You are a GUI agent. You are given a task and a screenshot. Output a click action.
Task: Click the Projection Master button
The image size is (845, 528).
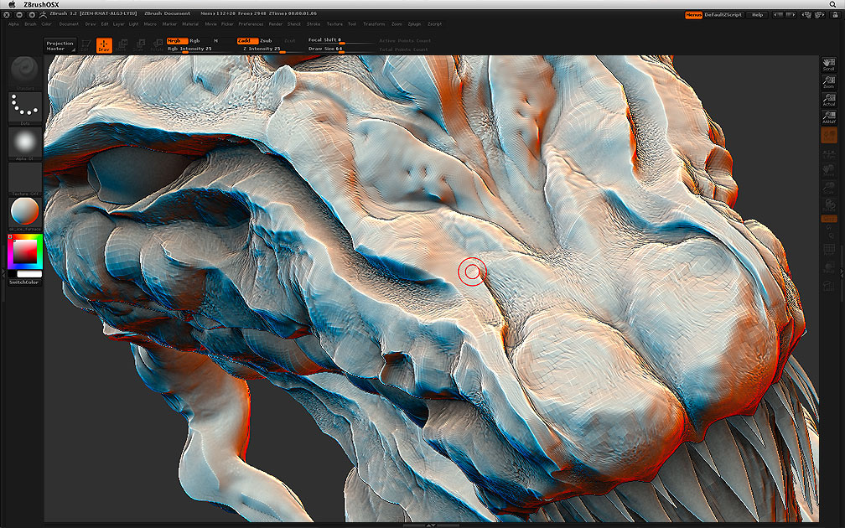coord(60,46)
